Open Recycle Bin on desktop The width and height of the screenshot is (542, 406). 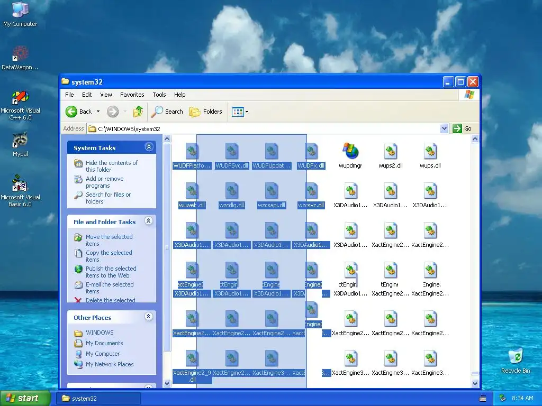(516, 361)
